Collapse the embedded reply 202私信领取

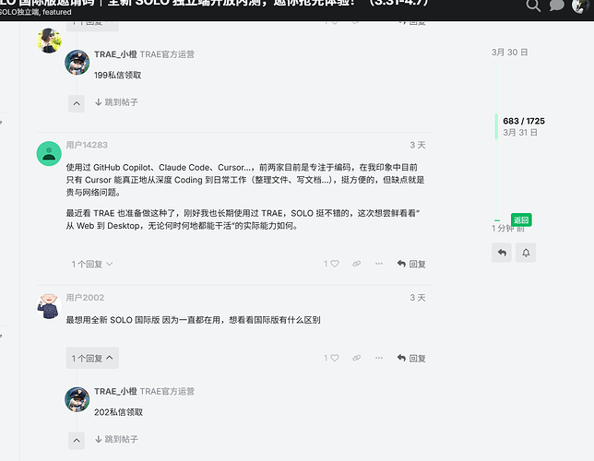pos(77,441)
